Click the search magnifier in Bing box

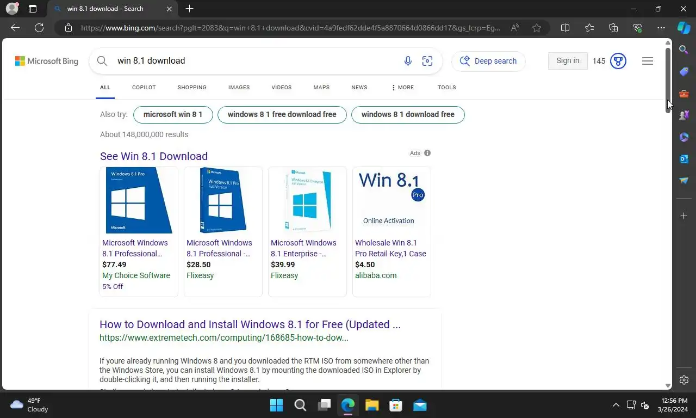click(x=102, y=61)
